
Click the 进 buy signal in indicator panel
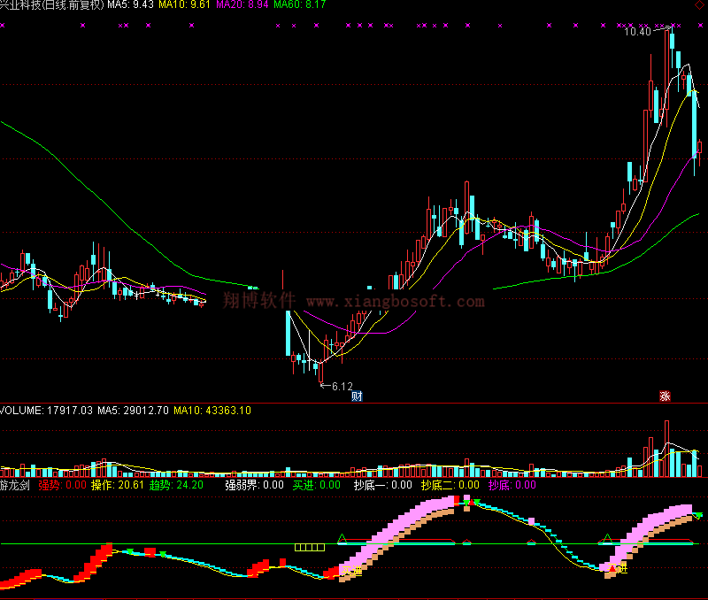[622, 568]
